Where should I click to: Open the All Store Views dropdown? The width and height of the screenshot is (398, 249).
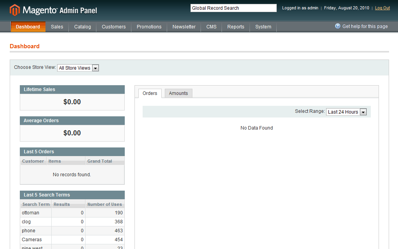pyautogui.click(x=78, y=68)
